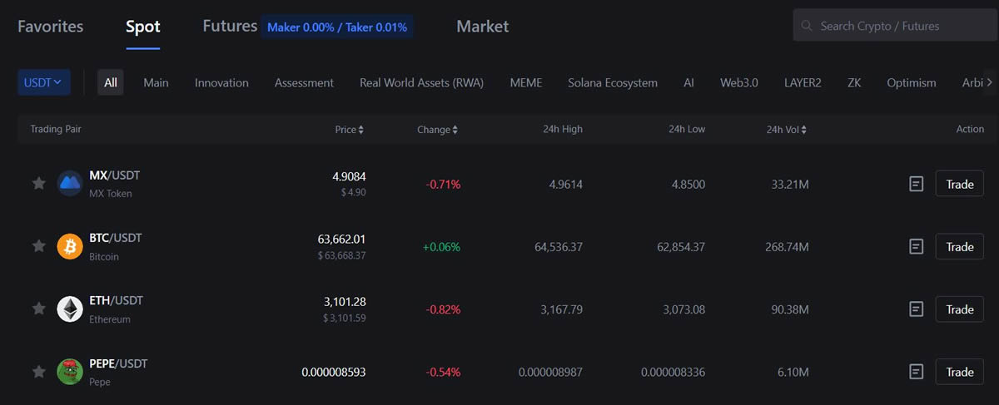Image resolution: width=999 pixels, height=405 pixels.
Task: Click the MX Token logo icon
Action: (x=70, y=184)
